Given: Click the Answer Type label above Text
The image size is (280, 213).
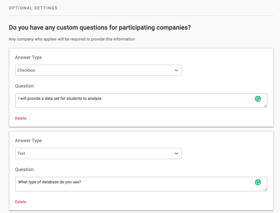Looking at the screenshot, I should 28,140.
